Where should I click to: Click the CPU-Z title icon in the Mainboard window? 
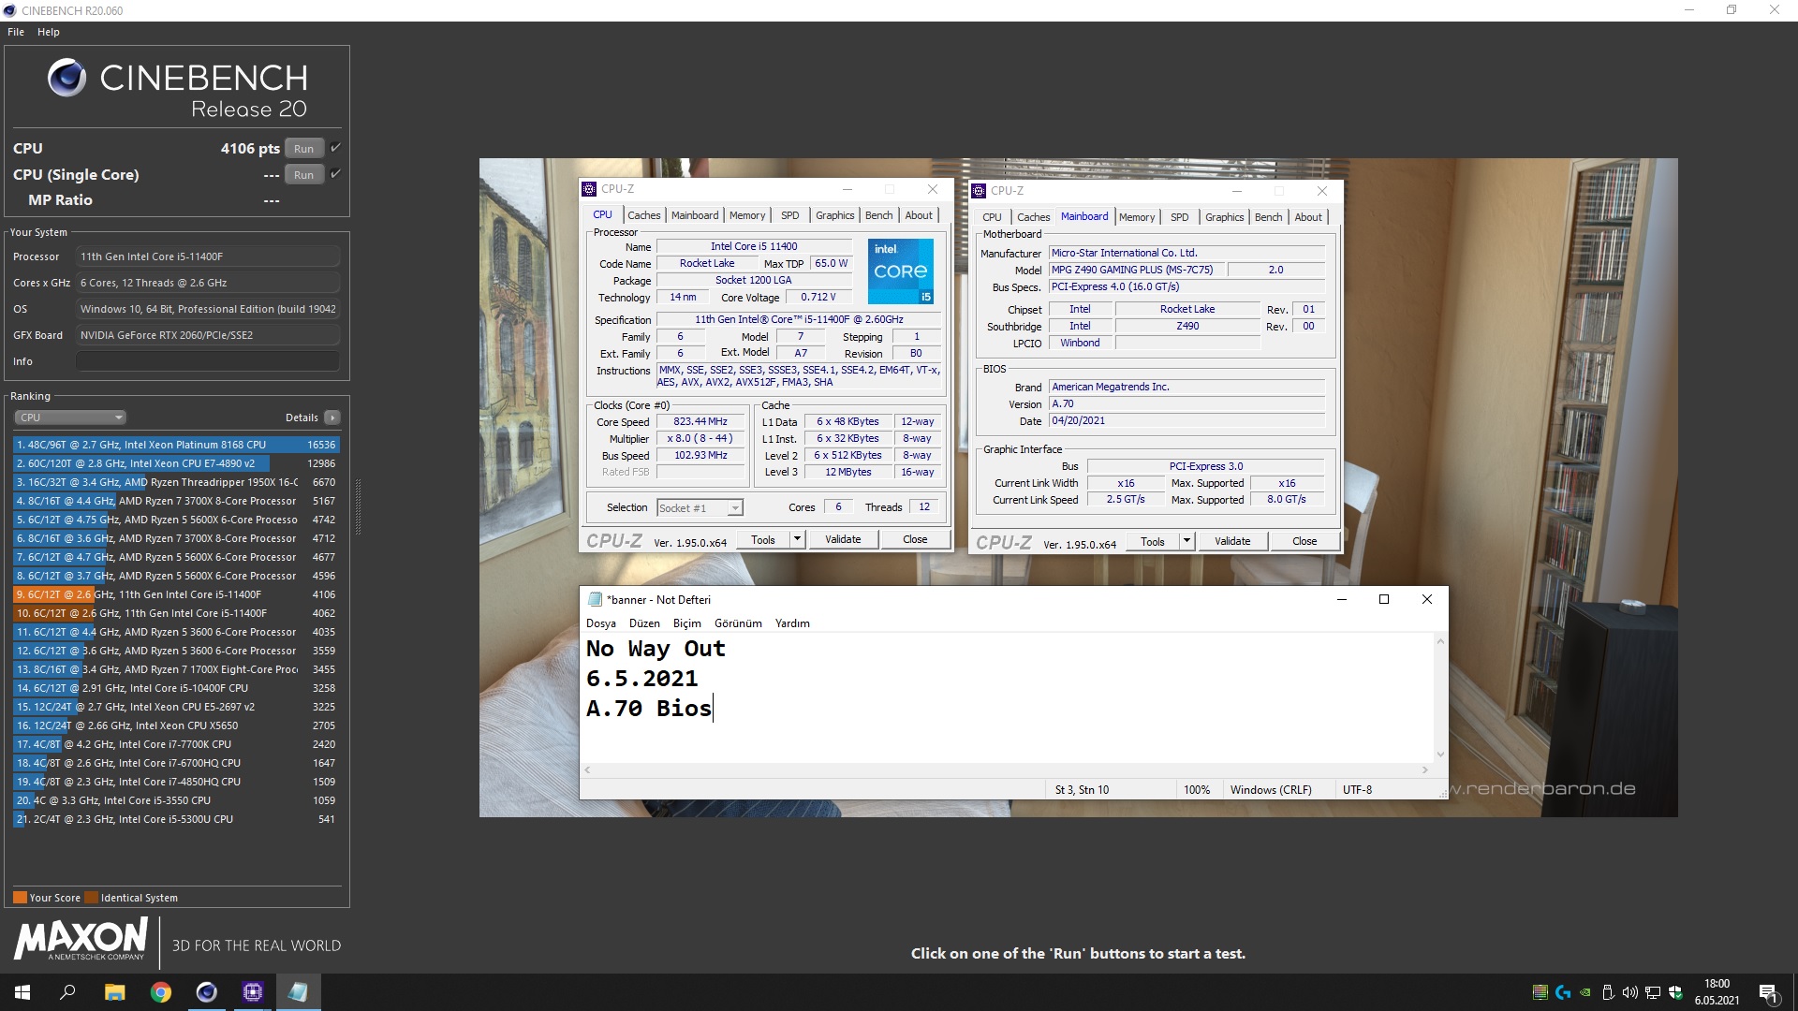coord(979,191)
